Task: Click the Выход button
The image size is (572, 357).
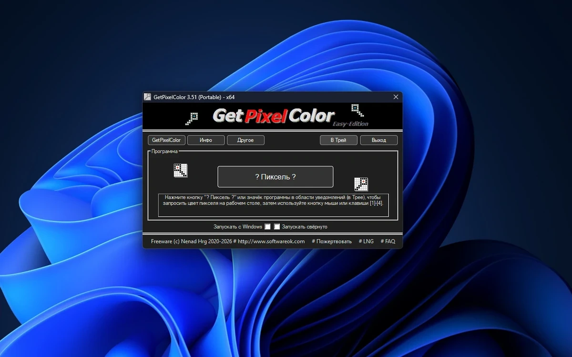Action: click(x=379, y=140)
